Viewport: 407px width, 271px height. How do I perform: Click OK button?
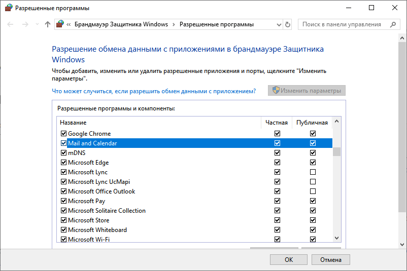[x=289, y=259]
